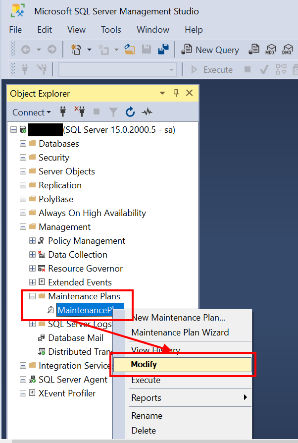This screenshot has width=298, height=443.
Task: Expand the Server Objects node
Action: [23, 171]
